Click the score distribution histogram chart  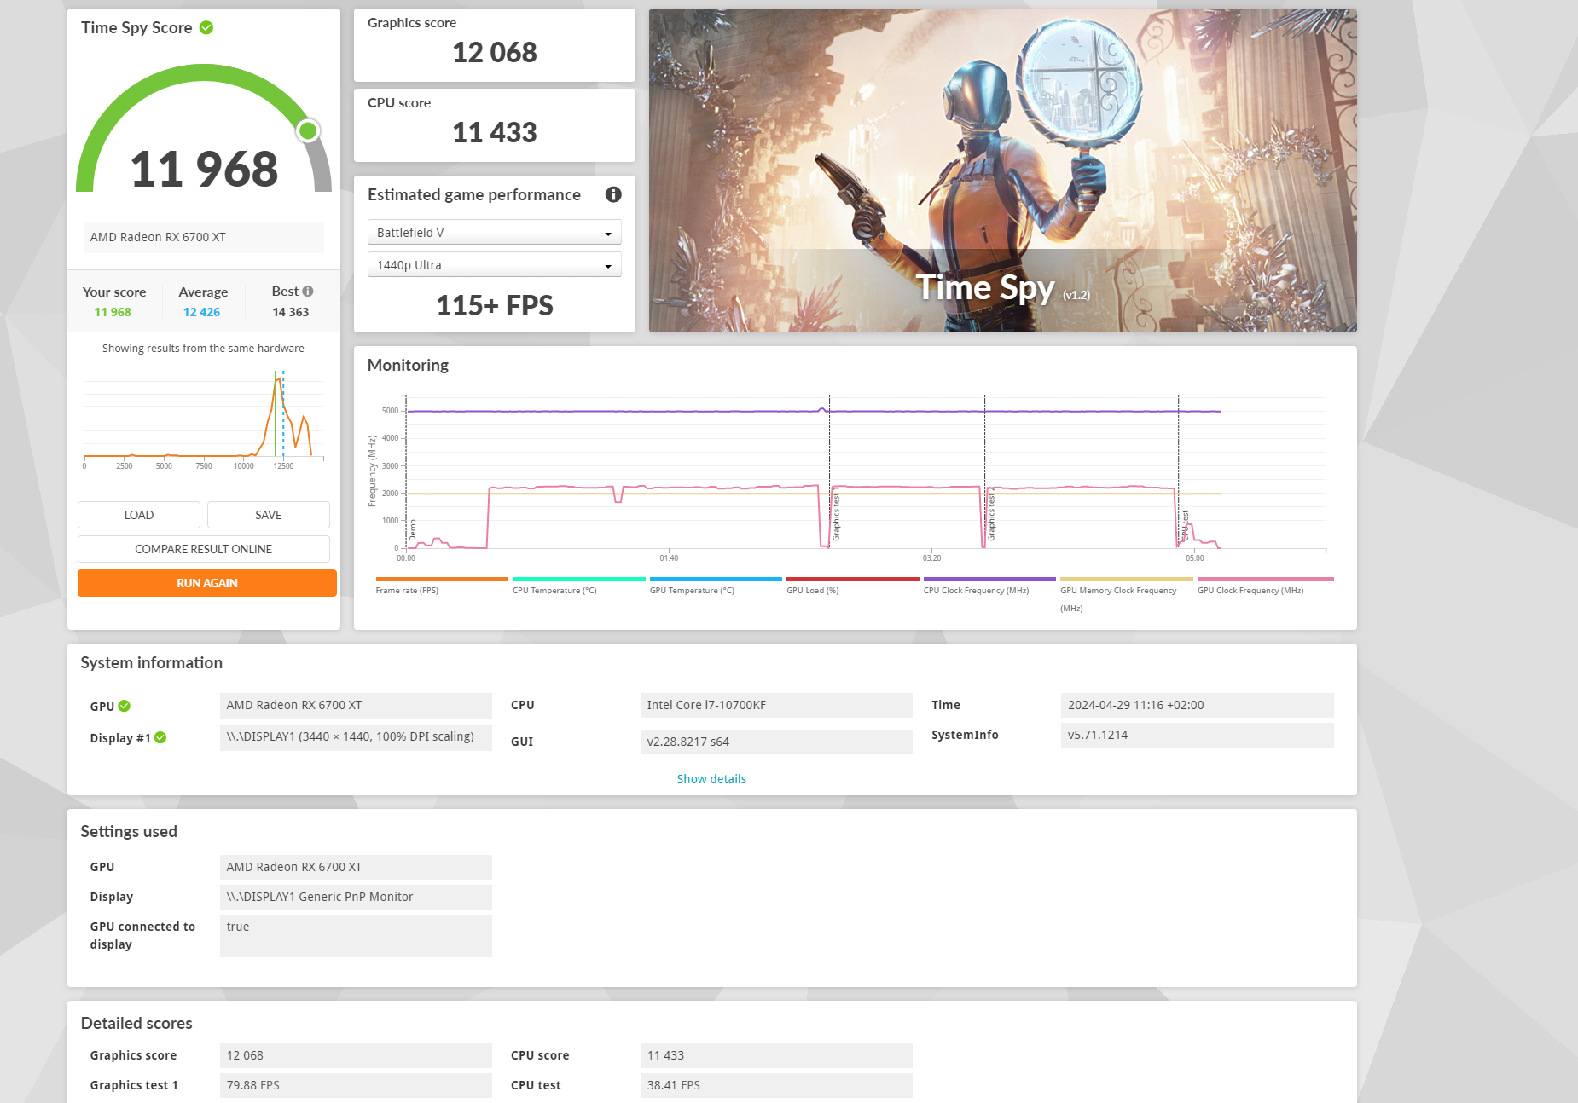[x=203, y=418]
